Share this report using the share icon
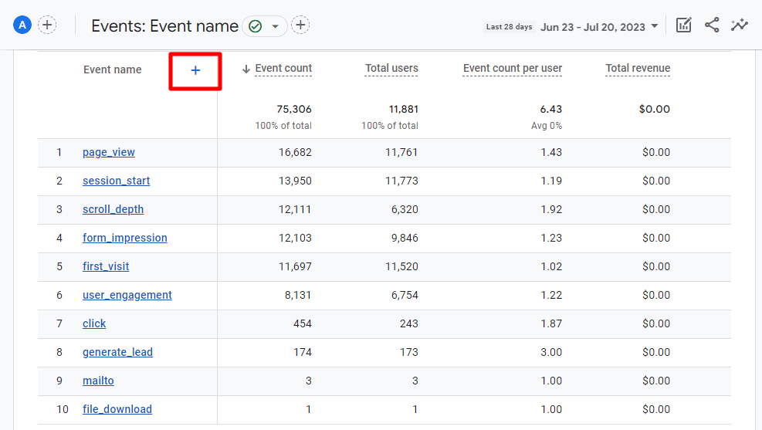The width and height of the screenshot is (762, 430). [712, 25]
